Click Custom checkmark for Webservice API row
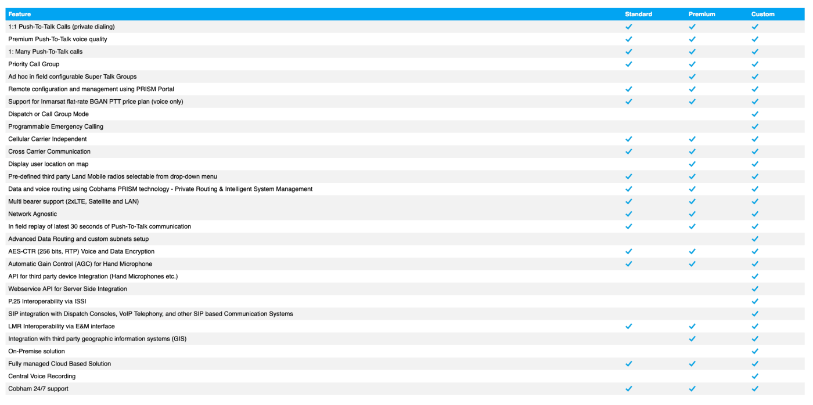The image size is (813, 405). (x=755, y=289)
